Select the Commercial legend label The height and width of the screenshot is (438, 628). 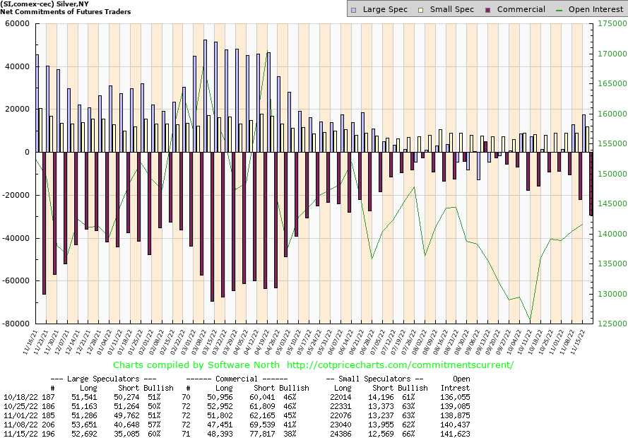[x=521, y=9]
